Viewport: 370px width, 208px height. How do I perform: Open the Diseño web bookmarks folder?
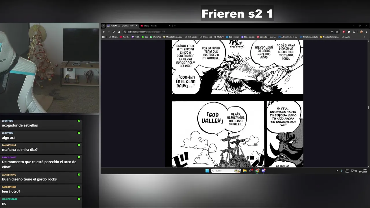206,37
